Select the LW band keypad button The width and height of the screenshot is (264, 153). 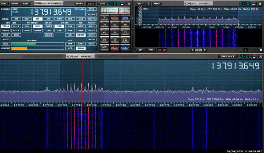tap(125, 40)
